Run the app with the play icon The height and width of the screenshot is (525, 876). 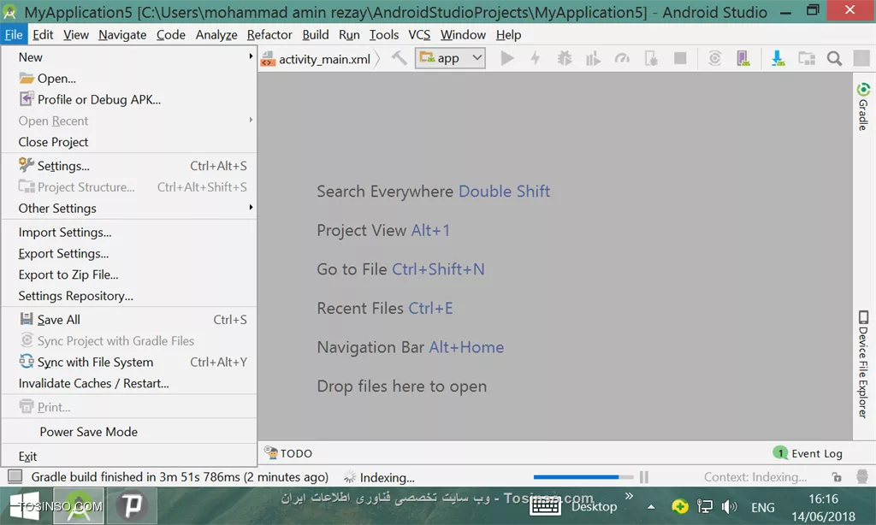506,58
